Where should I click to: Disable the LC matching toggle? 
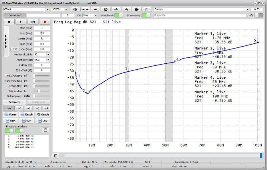click(x=146, y=15)
